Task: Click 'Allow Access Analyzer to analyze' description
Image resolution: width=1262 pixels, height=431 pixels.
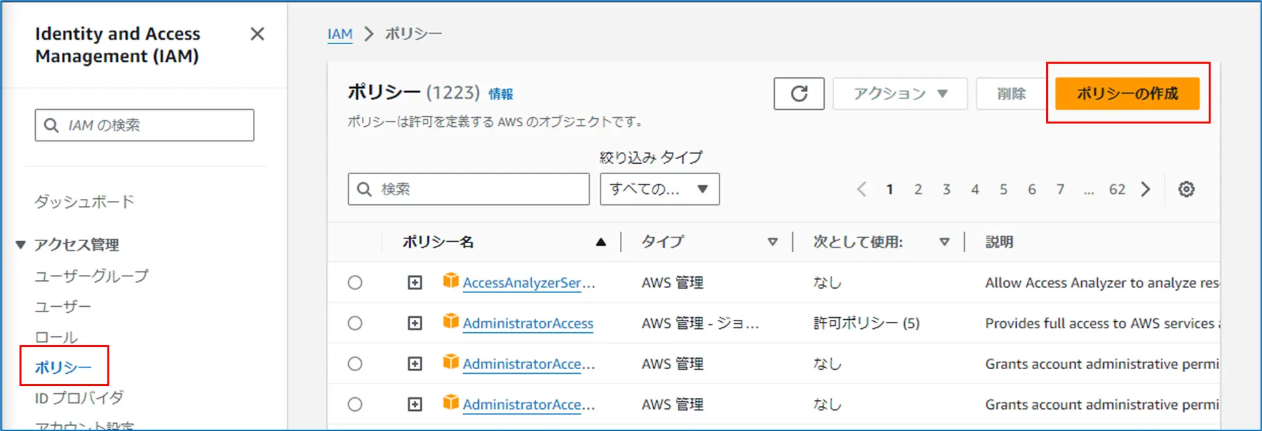Action: [1102, 283]
